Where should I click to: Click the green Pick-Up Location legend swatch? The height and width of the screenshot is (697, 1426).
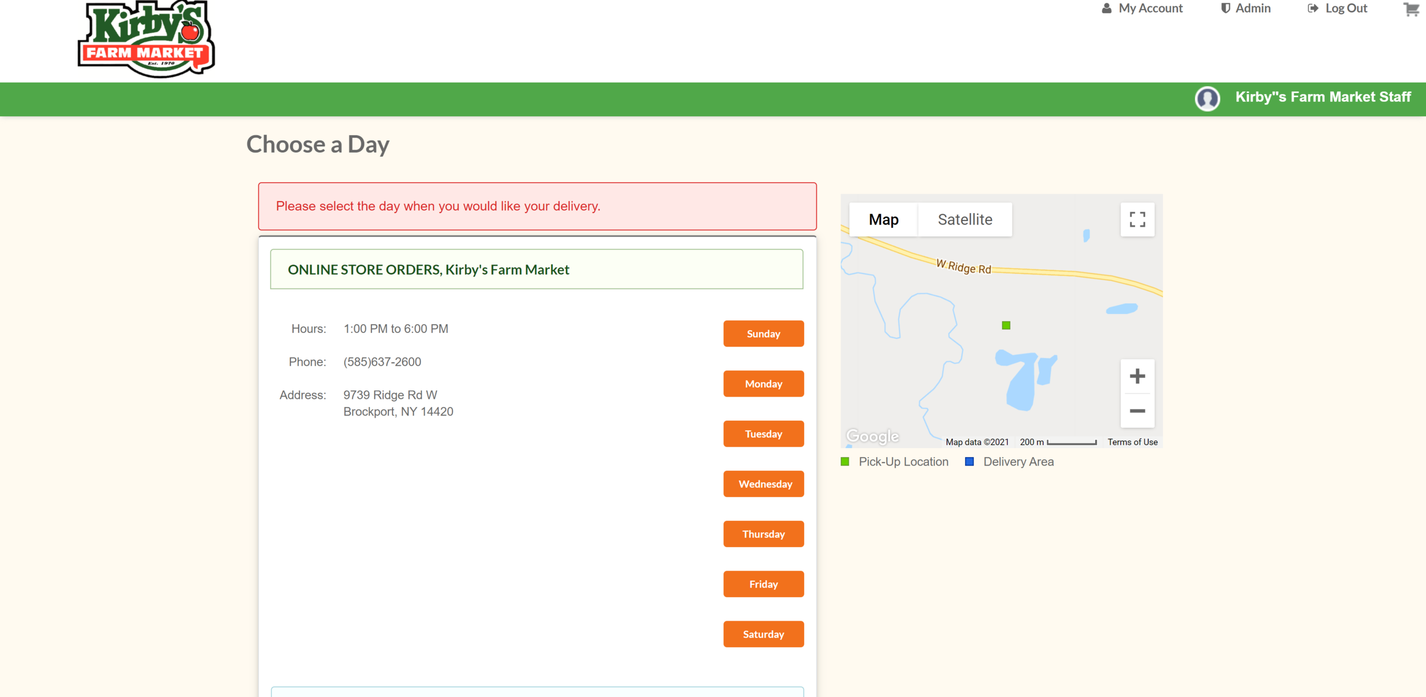coord(845,462)
